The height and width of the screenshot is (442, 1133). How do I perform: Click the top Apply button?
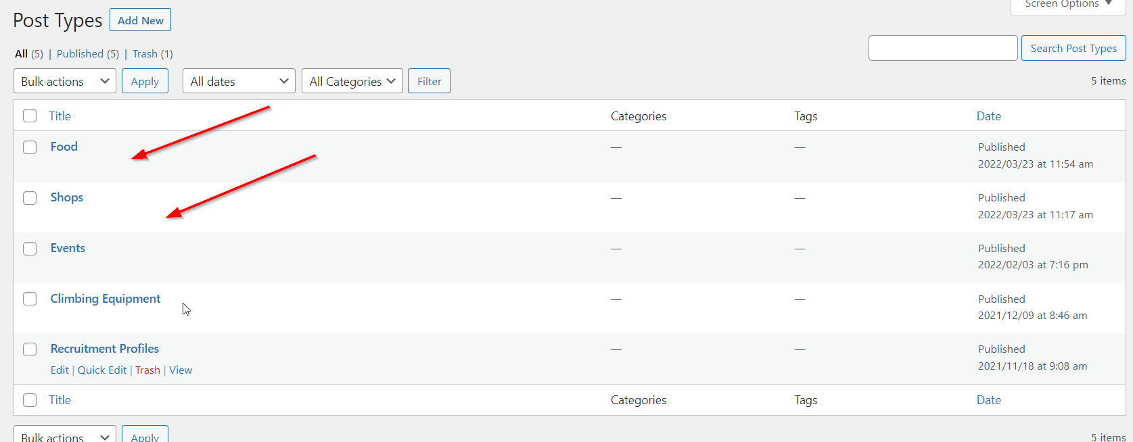tap(145, 81)
